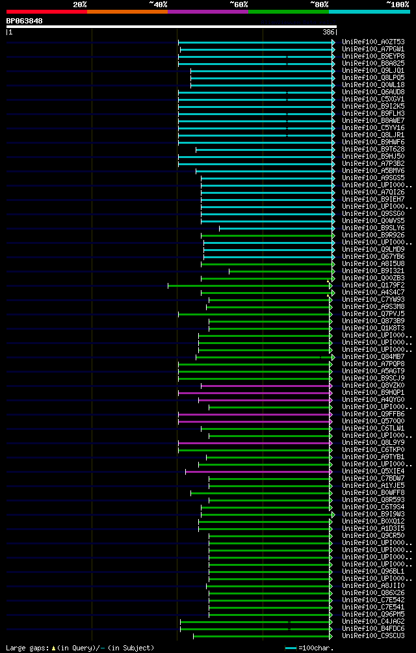This screenshot has height=653, width=416.
Task: Select the UniRef100_Q8LJR1 label
Action: (x=373, y=135)
